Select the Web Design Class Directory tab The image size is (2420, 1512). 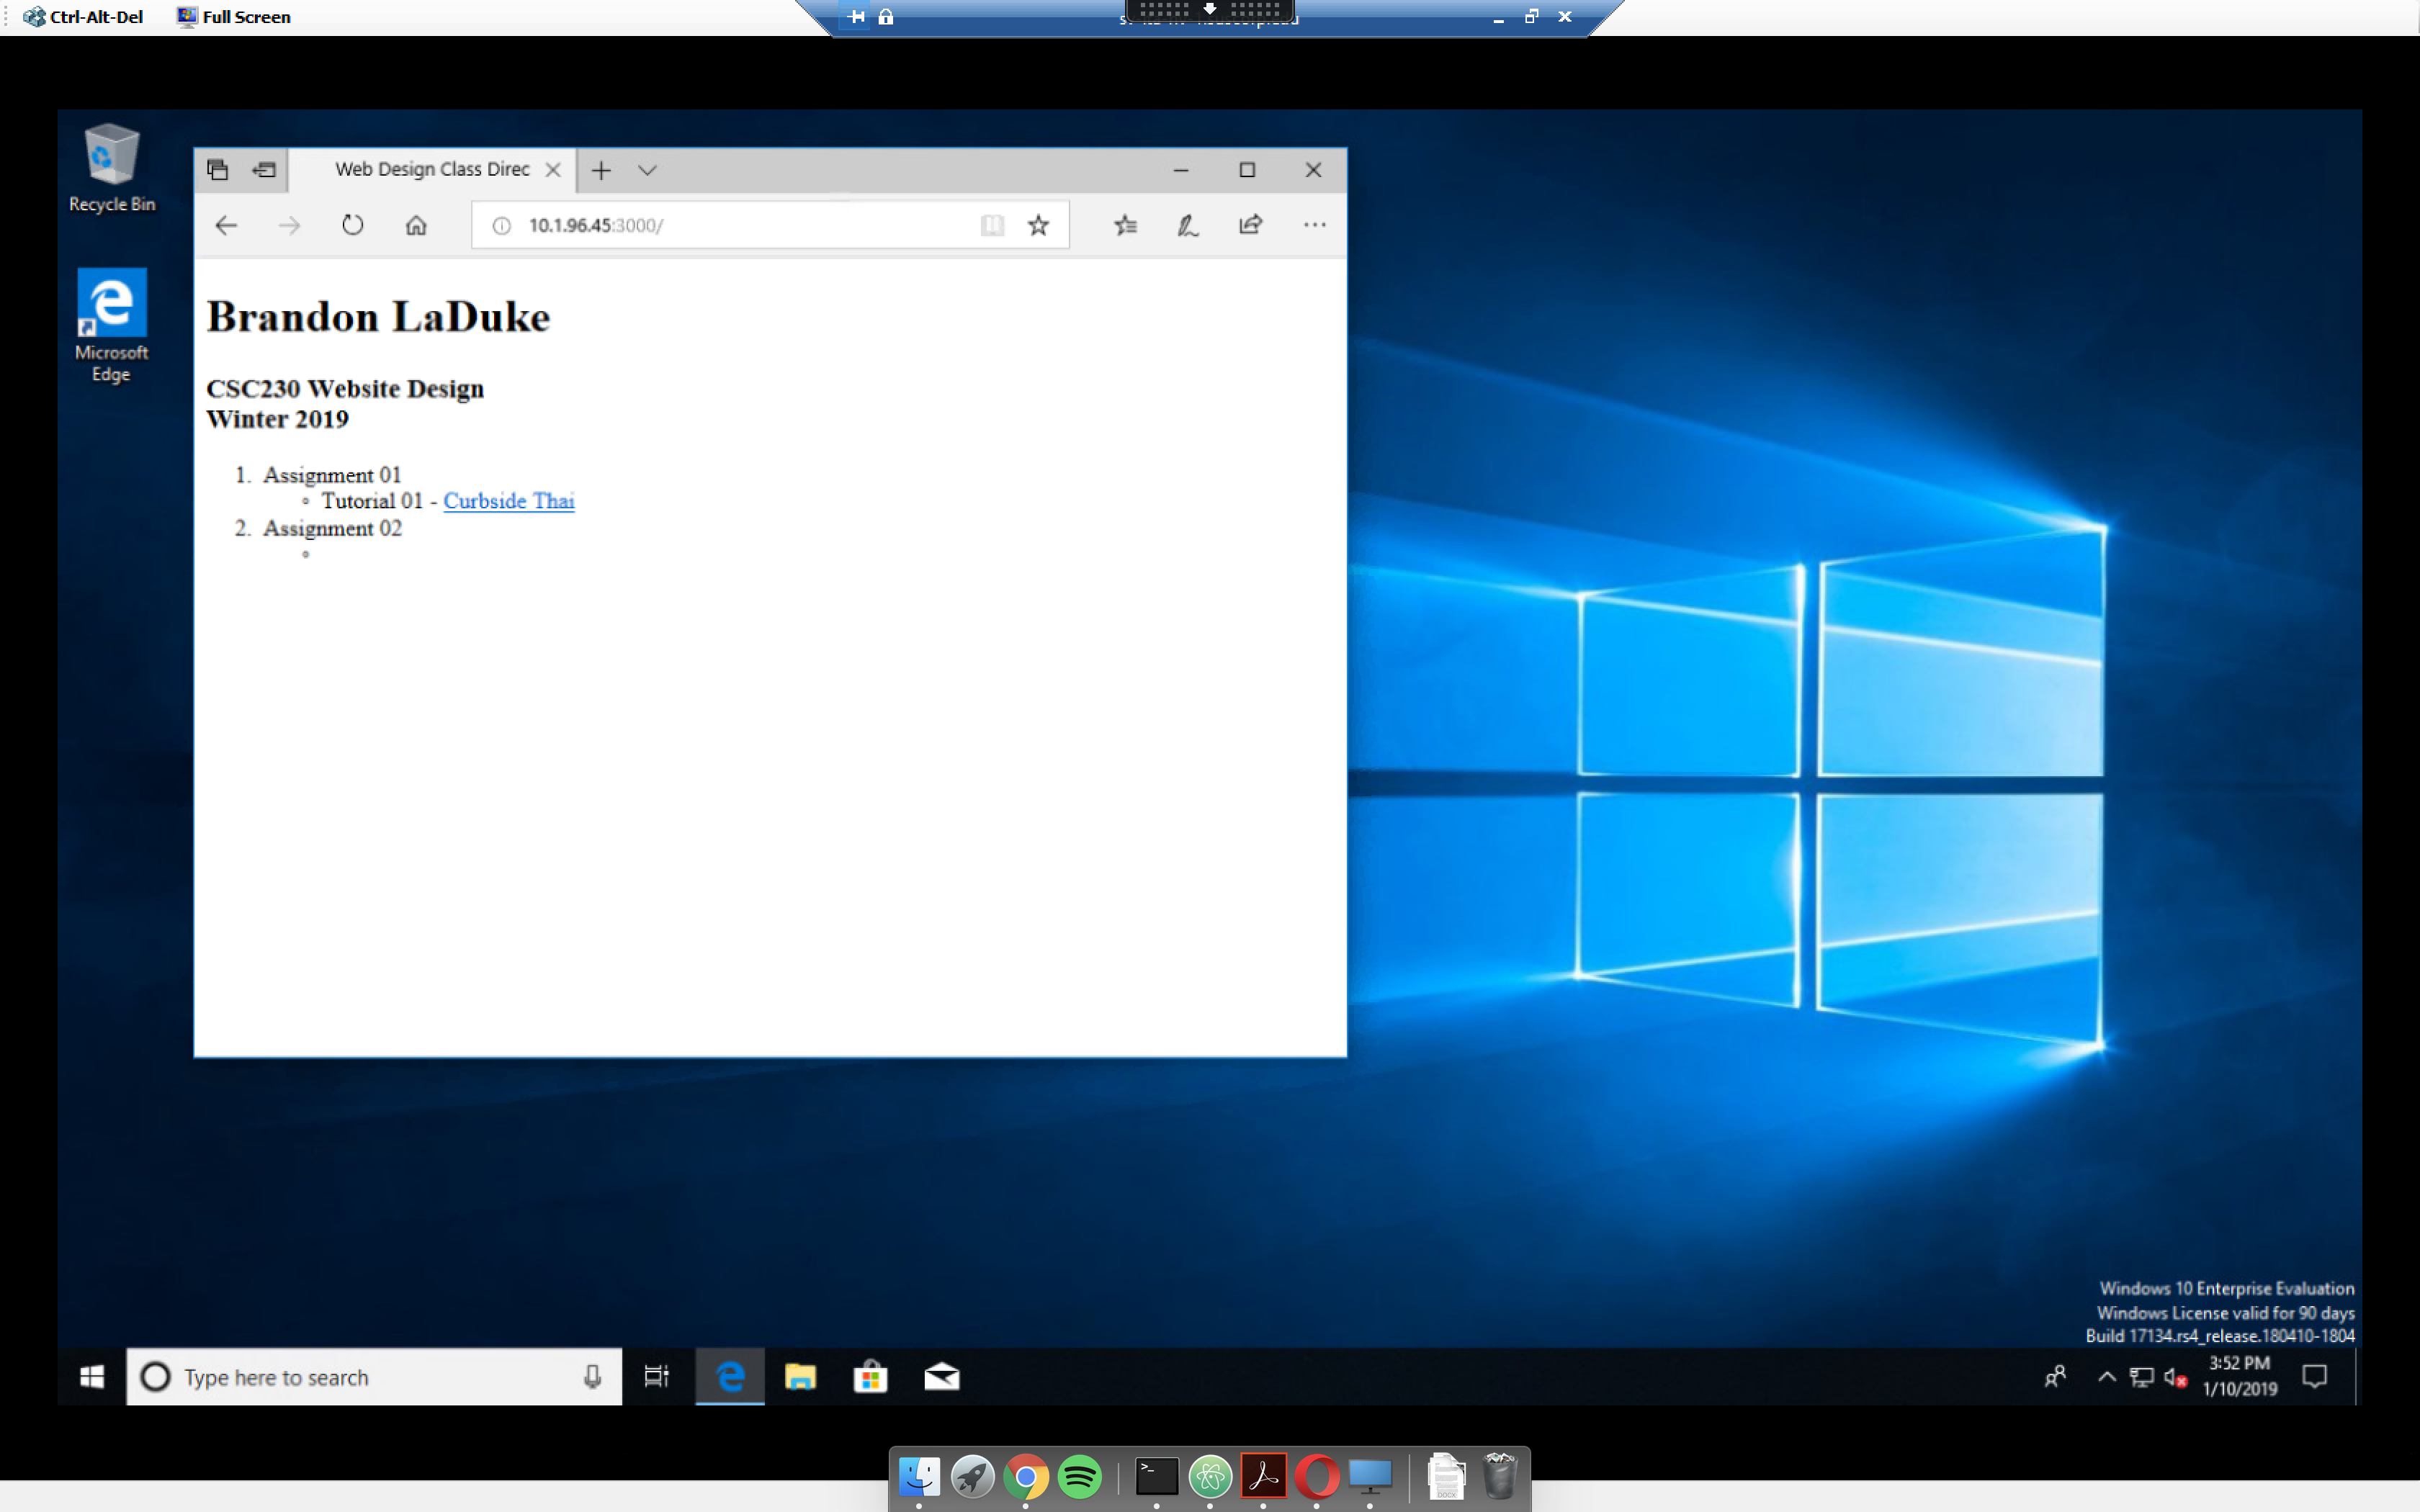(x=431, y=169)
